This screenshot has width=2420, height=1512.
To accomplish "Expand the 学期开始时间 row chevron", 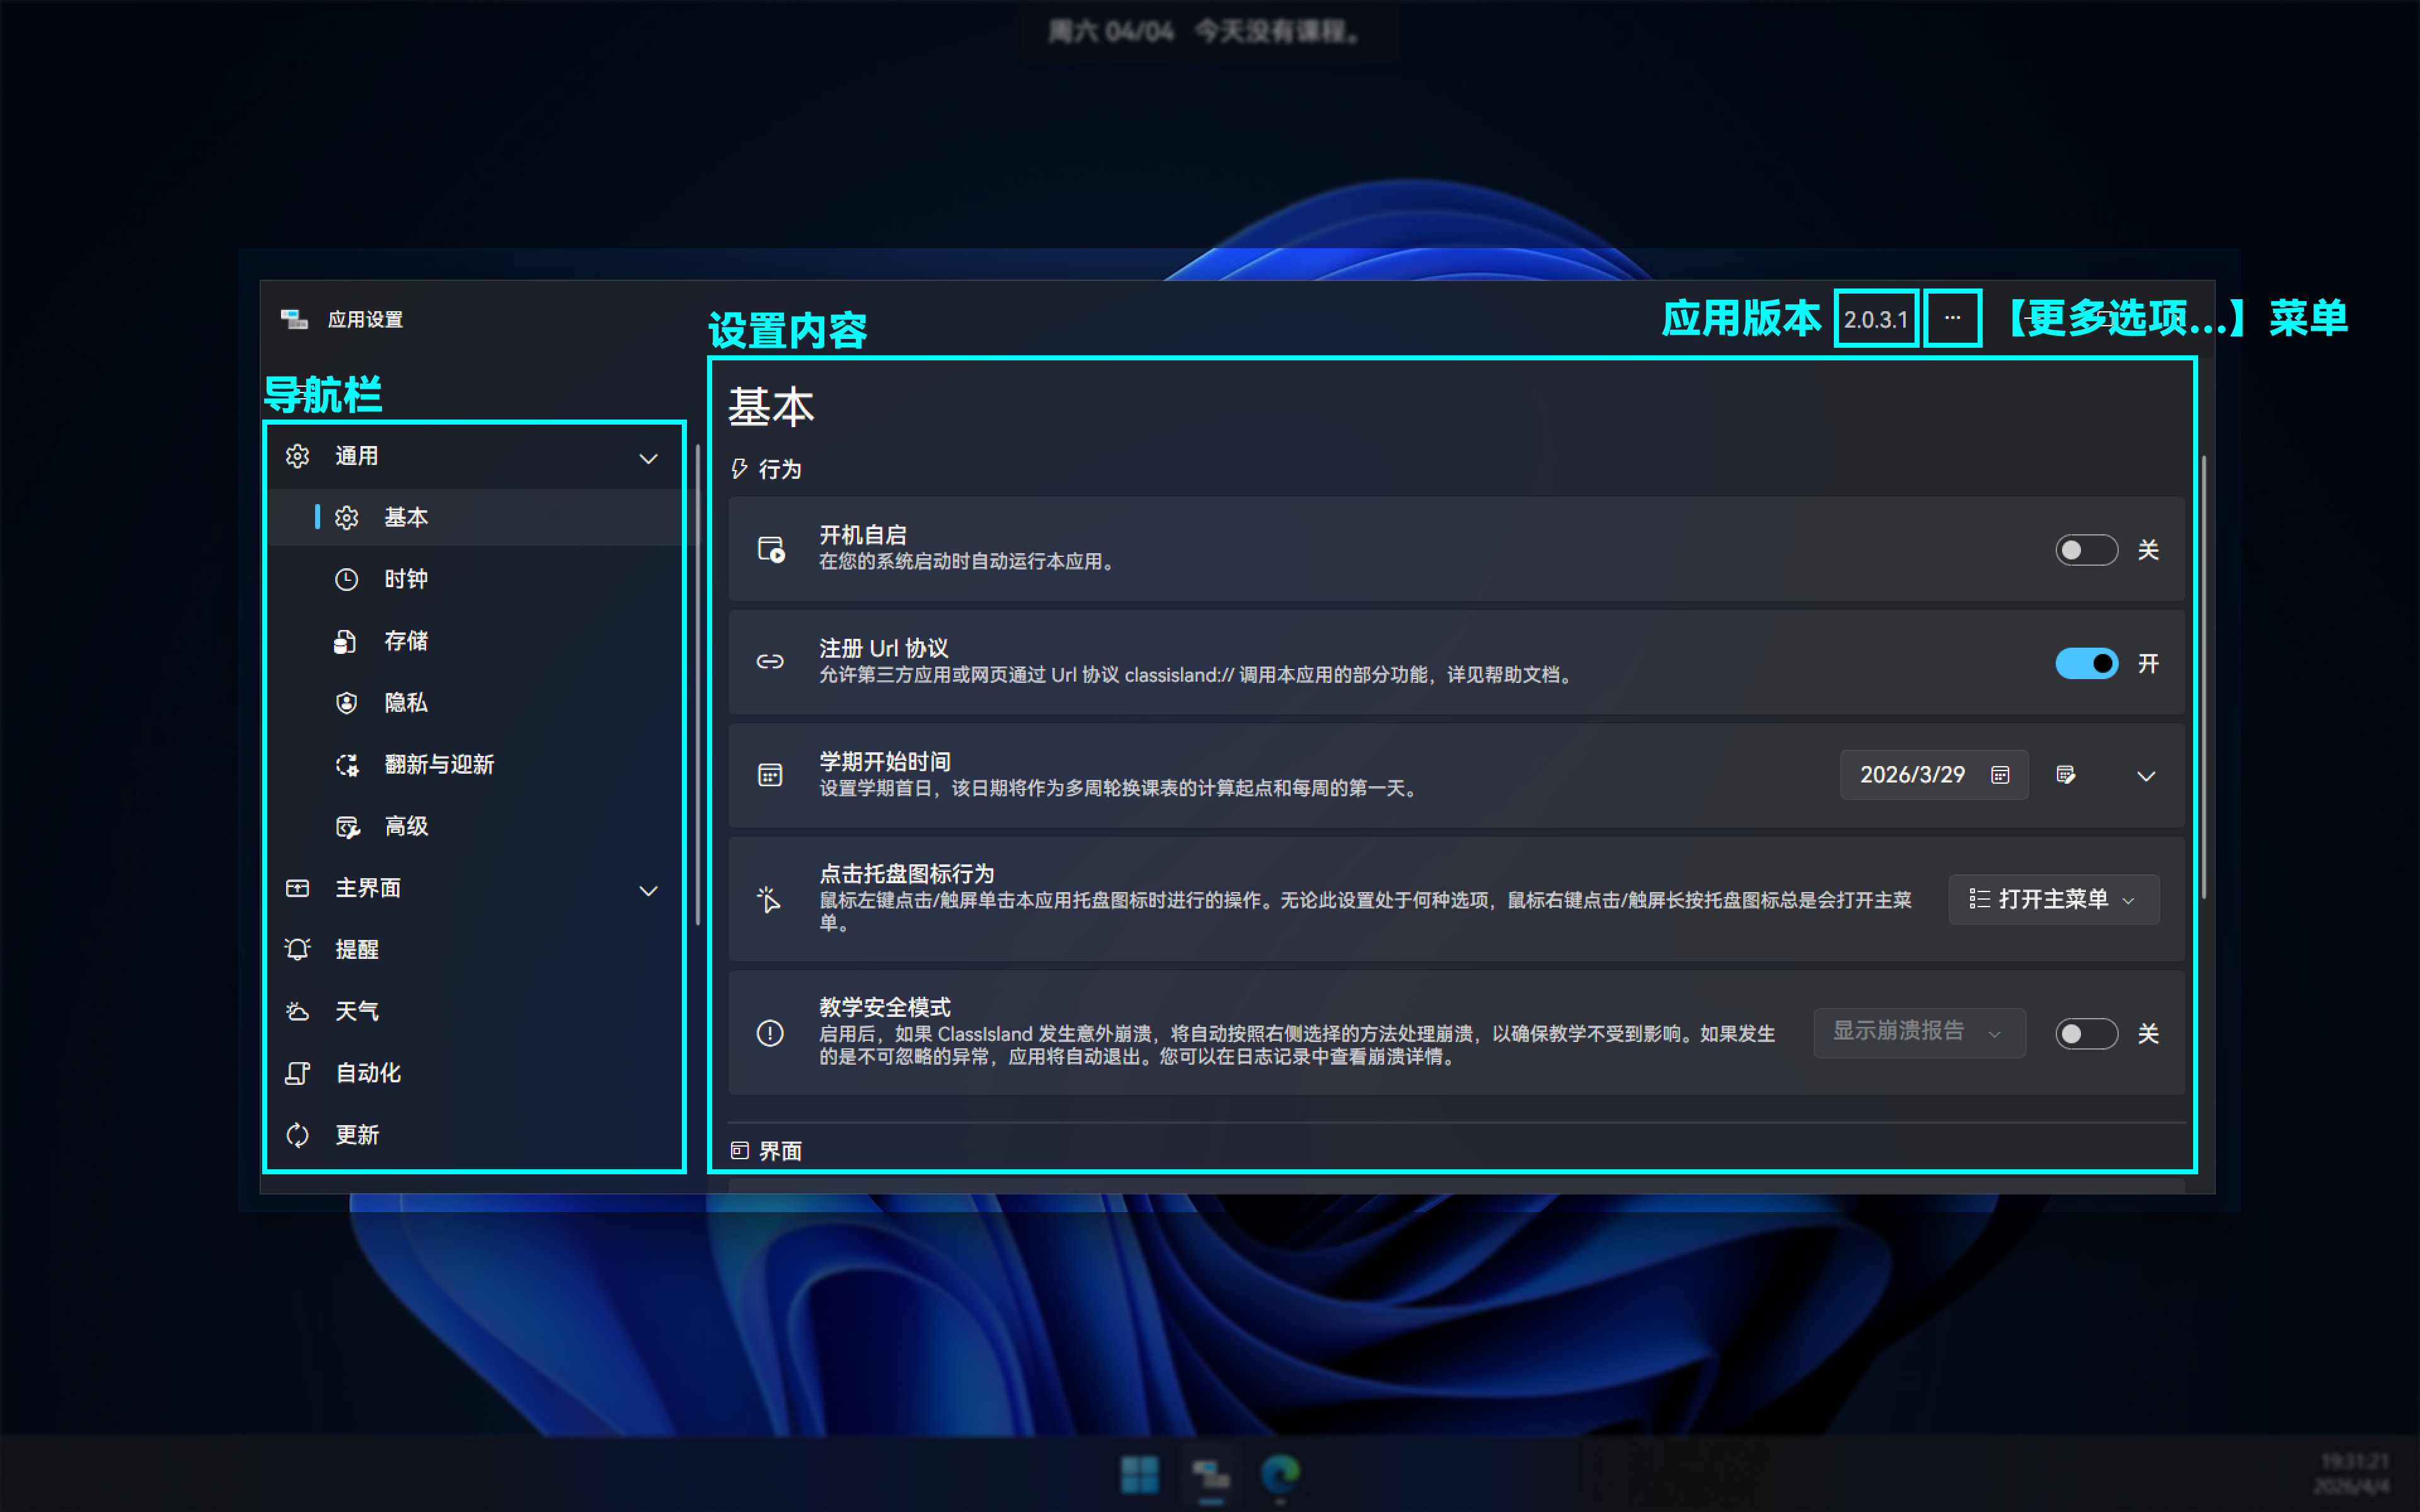I will pyautogui.click(x=2146, y=776).
